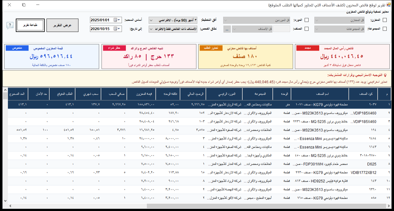Open calendar picker for إلى تاريخ date
The image size is (394, 211).
pos(117,29)
